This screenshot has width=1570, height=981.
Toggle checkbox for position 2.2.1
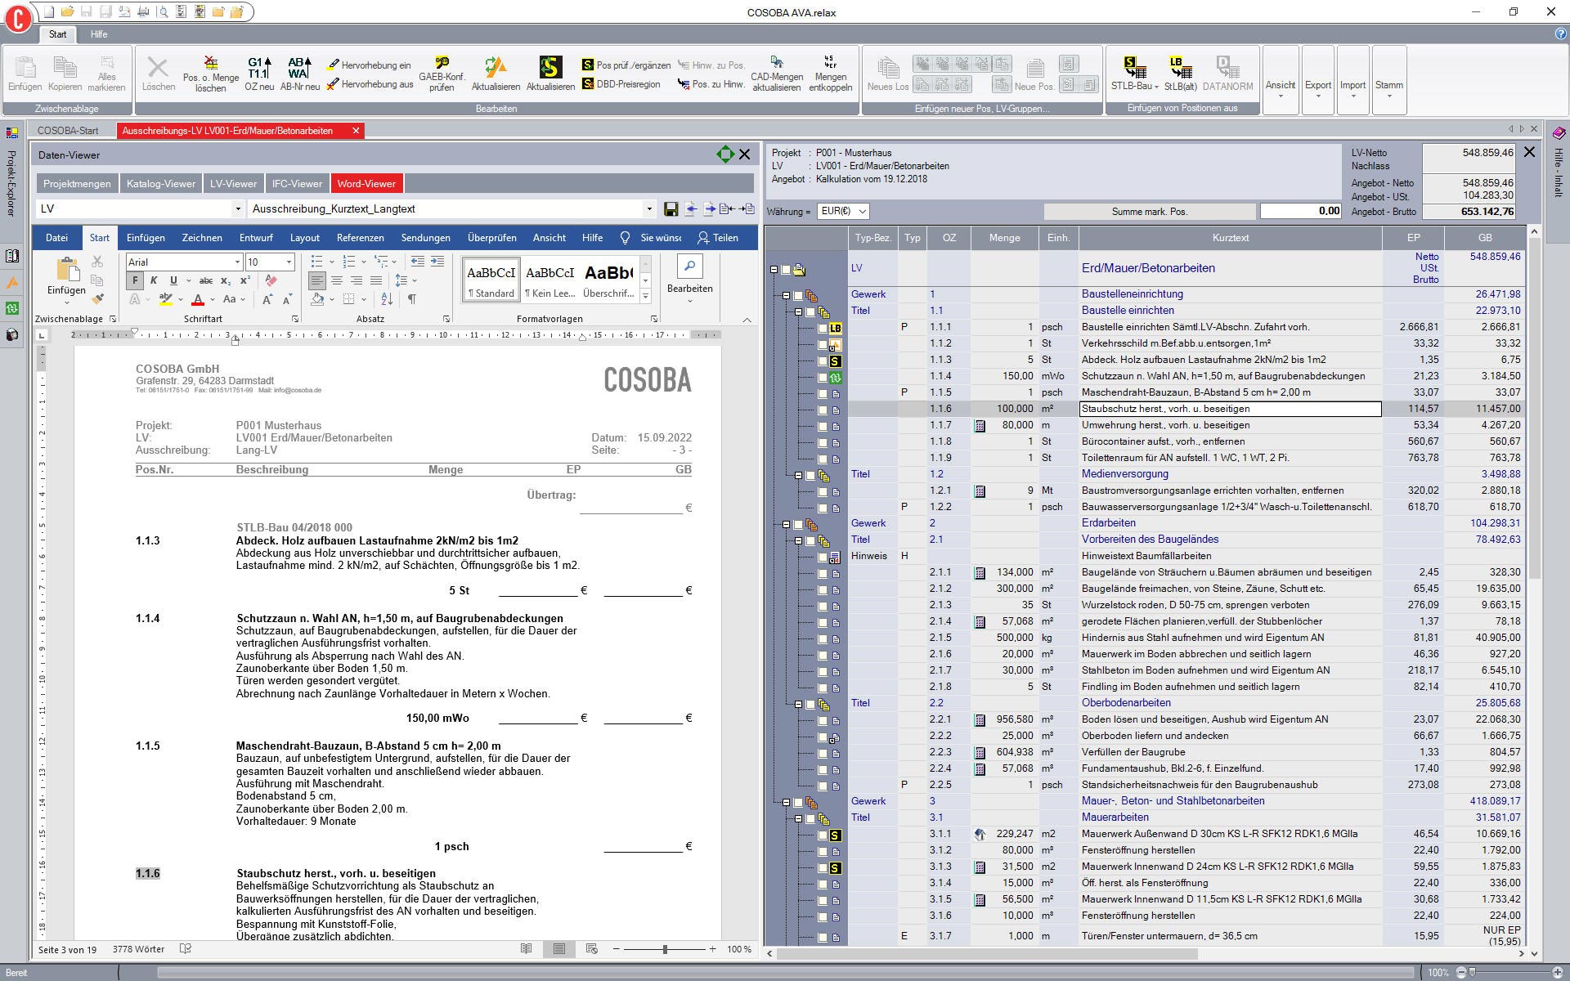click(823, 721)
